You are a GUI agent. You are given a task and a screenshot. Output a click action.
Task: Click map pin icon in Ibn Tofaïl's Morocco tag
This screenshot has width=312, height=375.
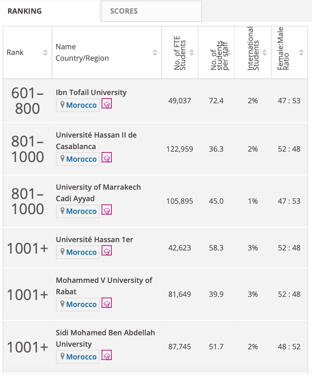62,105
